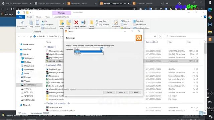The width and height of the screenshot is (214, 120).
Task: Collapse the Last week (10) group
Action: [x=45, y=65]
